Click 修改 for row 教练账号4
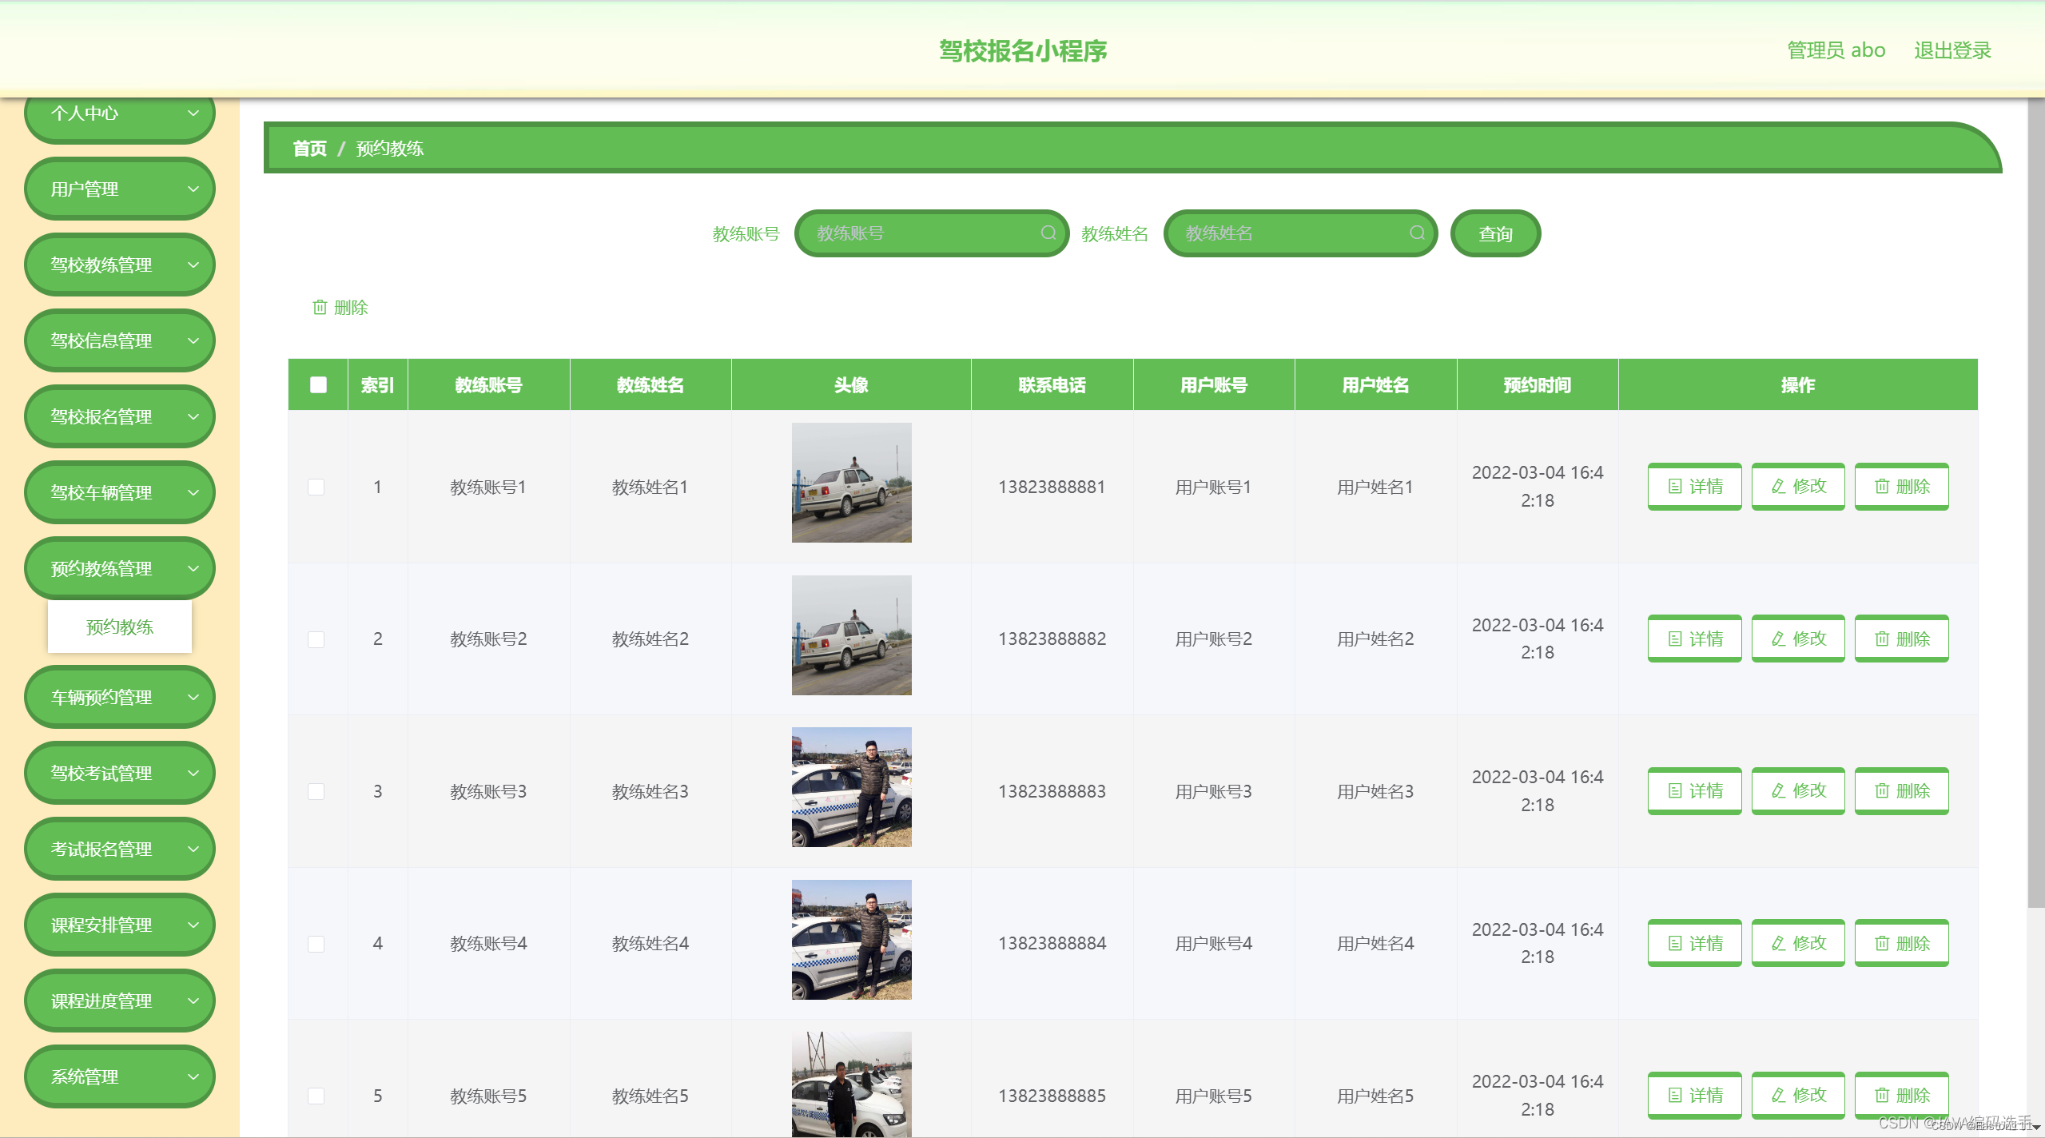 click(1798, 943)
